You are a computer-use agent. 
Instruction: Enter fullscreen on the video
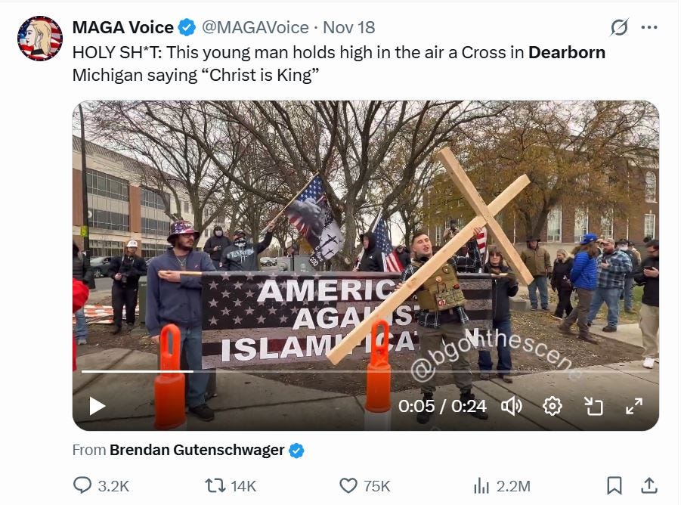635,406
